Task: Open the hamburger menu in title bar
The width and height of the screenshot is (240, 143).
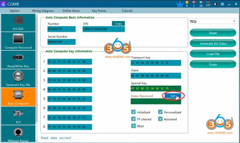Action: pyautogui.click(x=222, y=4)
